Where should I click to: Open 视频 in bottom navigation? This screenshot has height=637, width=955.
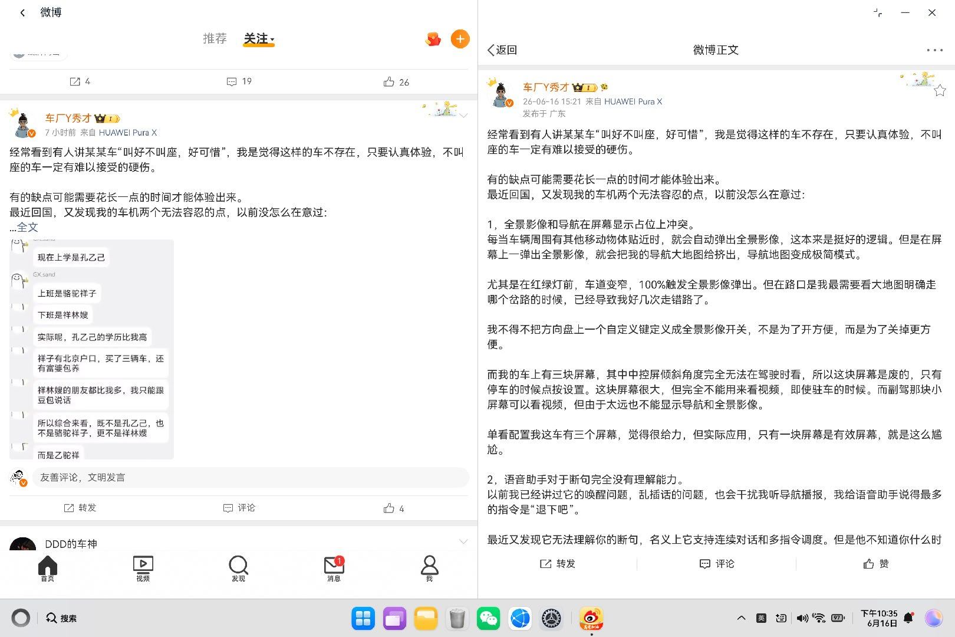143,569
